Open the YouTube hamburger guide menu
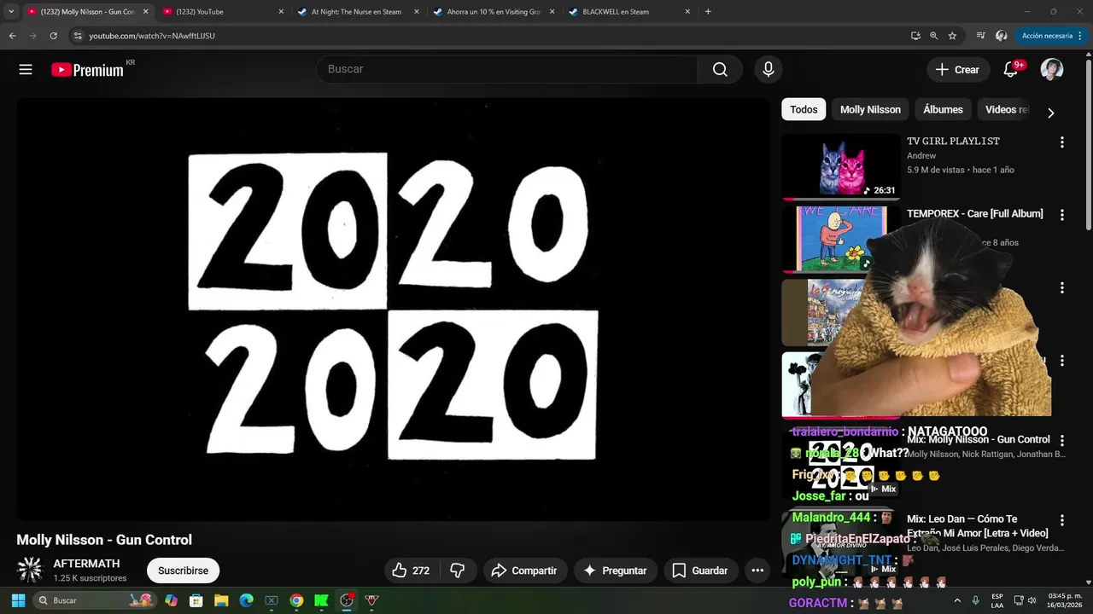Viewport: 1093px width, 614px height. [x=26, y=70]
